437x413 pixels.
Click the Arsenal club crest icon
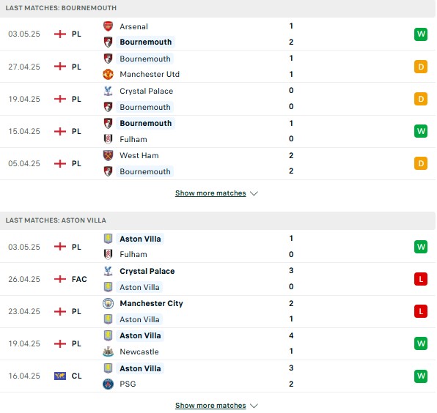(x=108, y=26)
